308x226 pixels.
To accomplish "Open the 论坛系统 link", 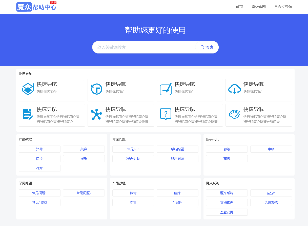I will [271, 203].
